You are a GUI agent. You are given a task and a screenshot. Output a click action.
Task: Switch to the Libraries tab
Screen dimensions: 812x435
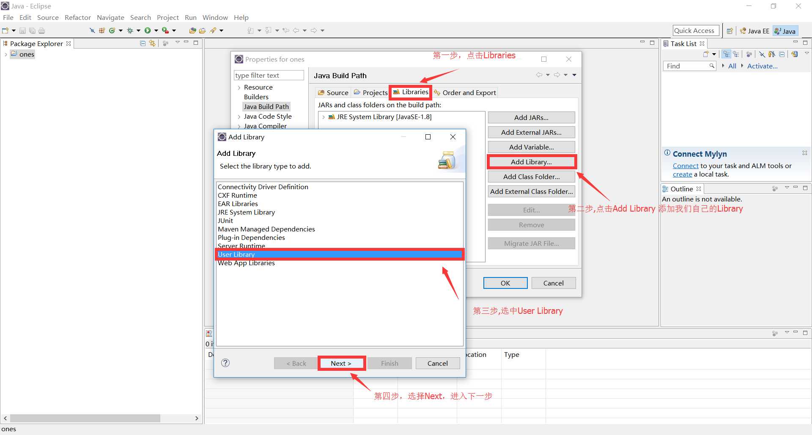(x=411, y=92)
